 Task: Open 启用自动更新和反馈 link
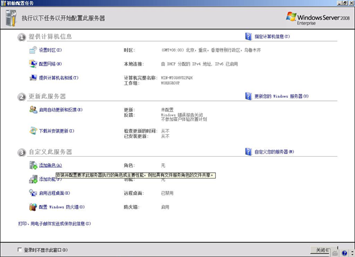61,110
